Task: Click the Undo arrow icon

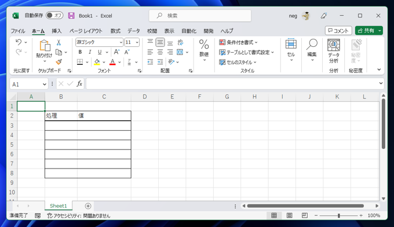Action: (x=19, y=42)
